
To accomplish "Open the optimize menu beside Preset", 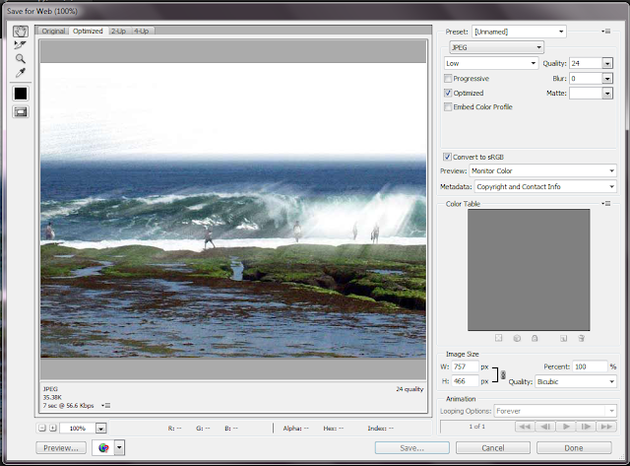I will tap(606, 31).
